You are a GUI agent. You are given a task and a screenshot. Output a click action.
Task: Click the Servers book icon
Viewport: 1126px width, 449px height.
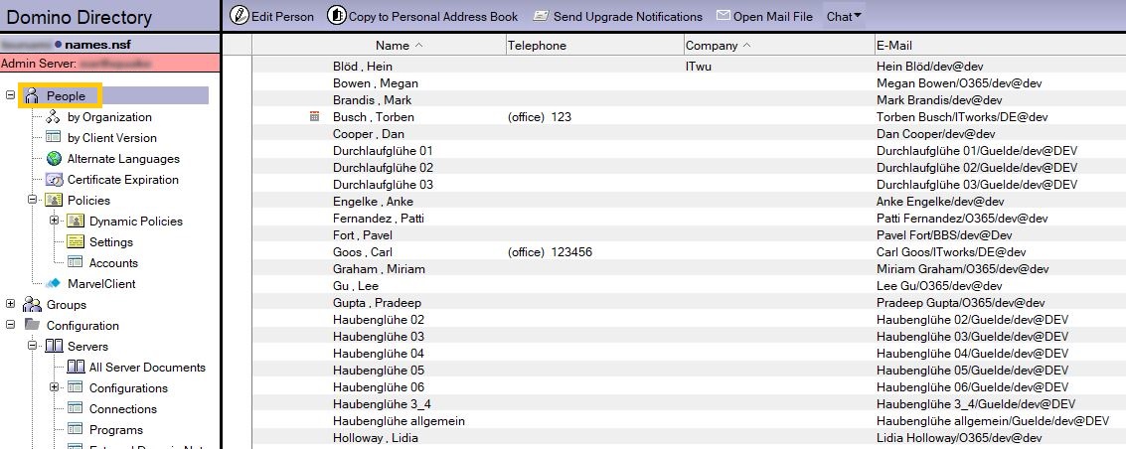54,347
